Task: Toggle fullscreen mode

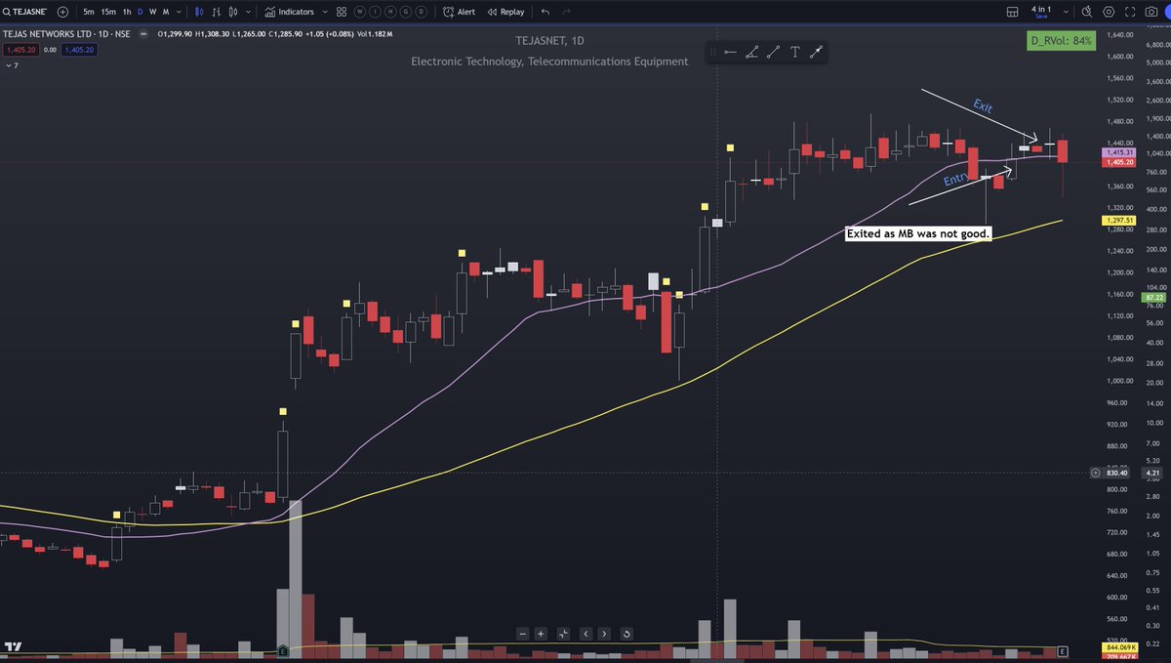Action: (1130, 12)
